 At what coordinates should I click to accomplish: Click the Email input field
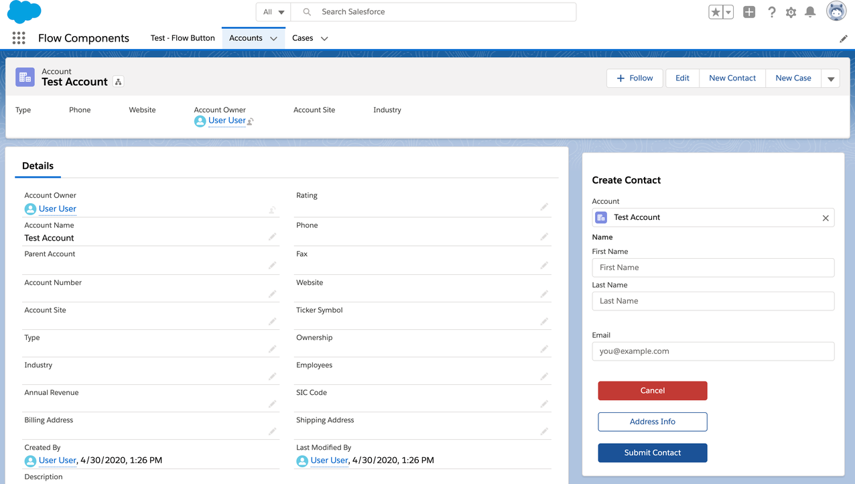(x=712, y=351)
